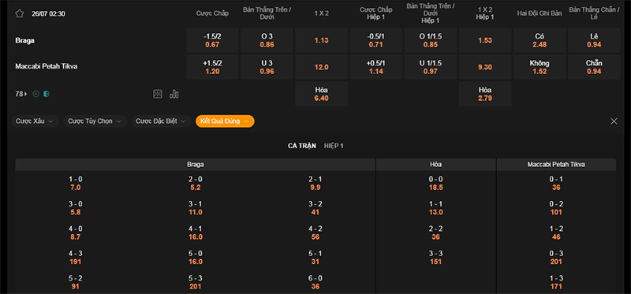631x294 pixels.
Task: Choose correct score 2 - 0 at 5.2
Action: 196,184
